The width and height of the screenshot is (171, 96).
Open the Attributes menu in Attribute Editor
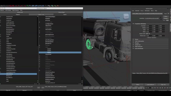pos(147,11)
